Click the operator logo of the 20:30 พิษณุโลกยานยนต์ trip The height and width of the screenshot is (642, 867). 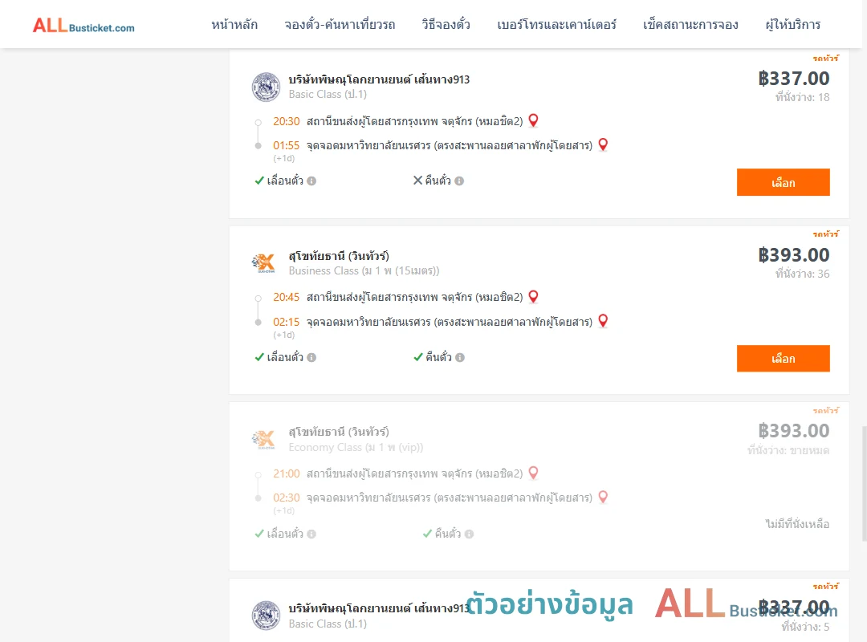266,87
